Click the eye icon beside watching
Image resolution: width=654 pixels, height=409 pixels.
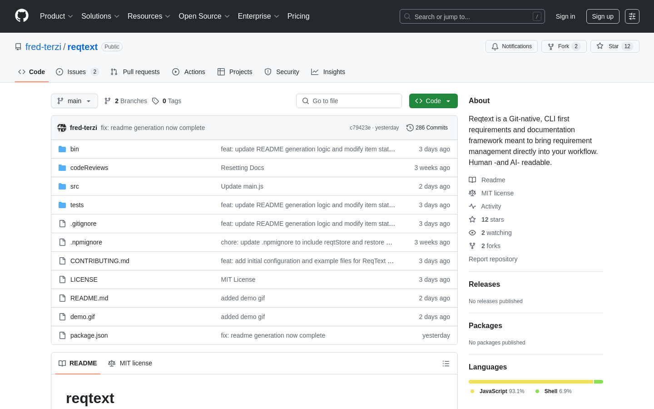coord(472,233)
